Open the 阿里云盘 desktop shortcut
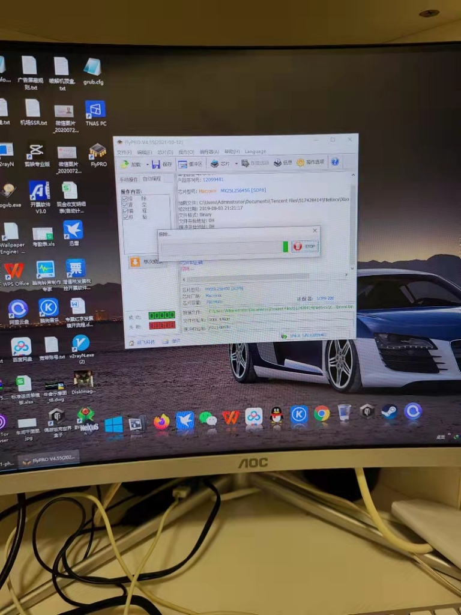The height and width of the screenshot is (615, 461). [19, 312]
